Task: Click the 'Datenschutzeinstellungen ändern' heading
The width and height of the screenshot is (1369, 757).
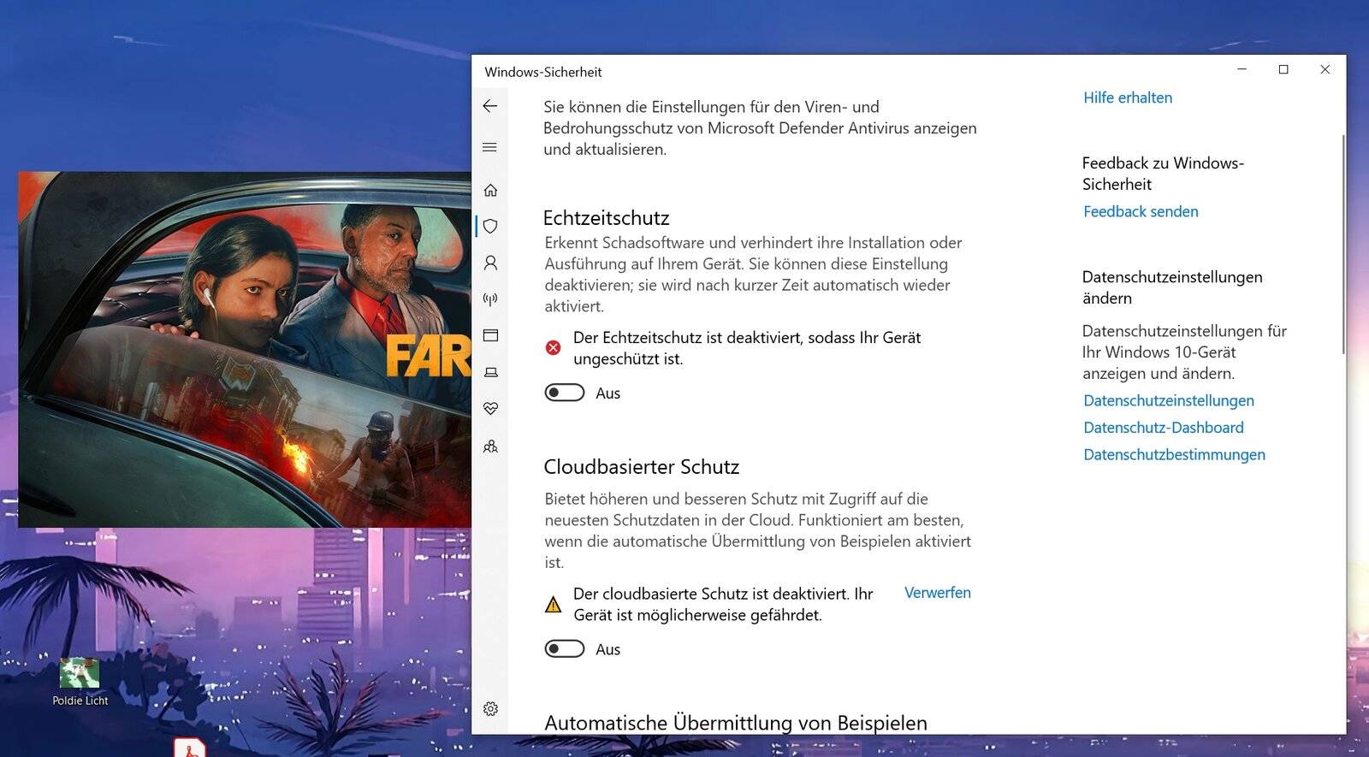Action: 1172,287
